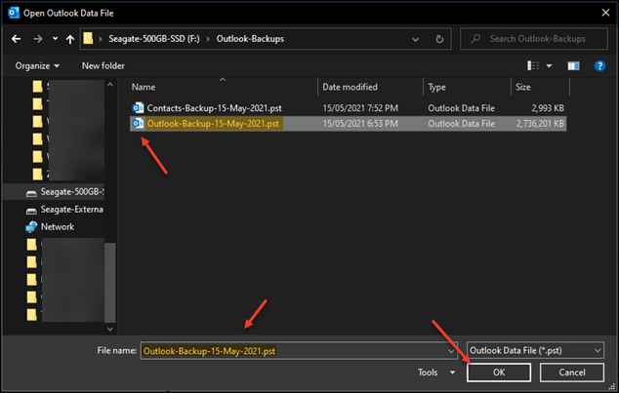This screenshot has height=393, width=619.
Task: Click the search magnifier icon
Action: (x=475, y=39)
